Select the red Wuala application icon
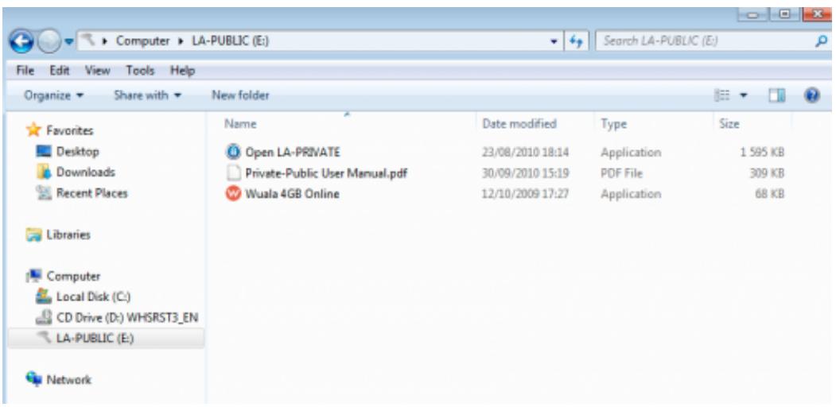 [232, 194]
